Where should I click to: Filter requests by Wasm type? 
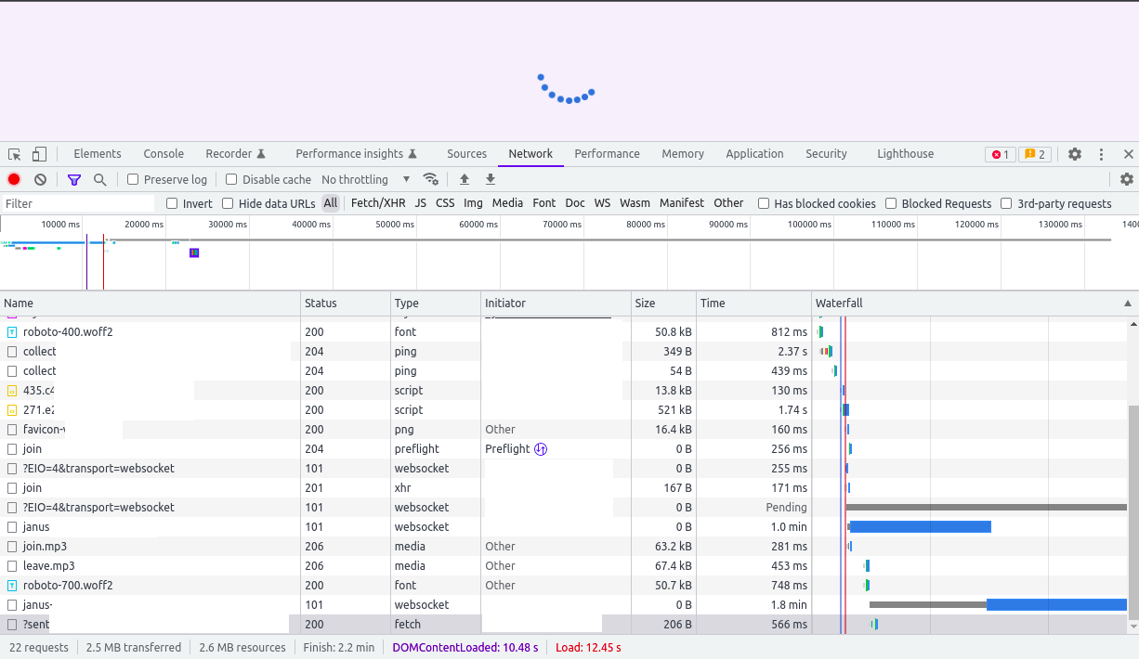635,203
